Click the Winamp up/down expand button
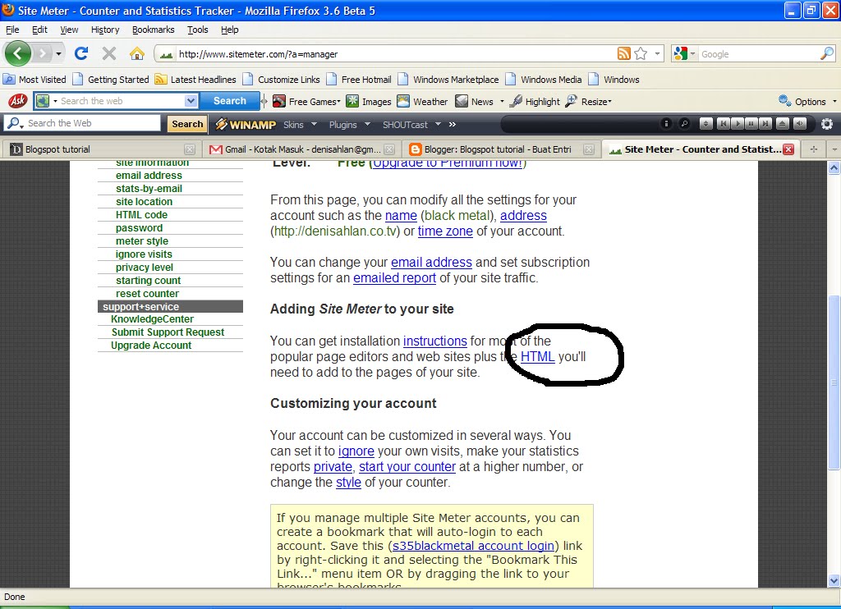This screenshot has height=609, width=841. 705,124
